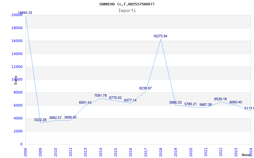Click the 2022 year axis label
Image resolution: width=254 pixels, height=158 pixels.
coord(221,152)
